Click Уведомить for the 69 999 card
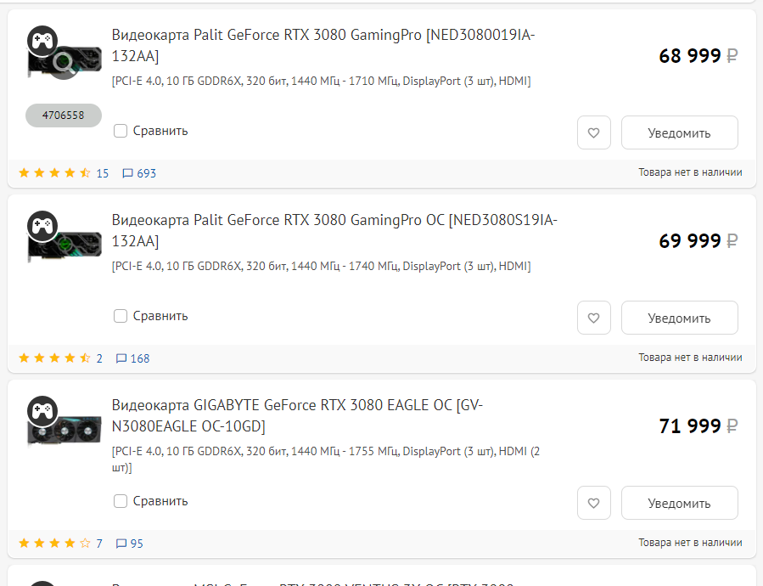 679,318
